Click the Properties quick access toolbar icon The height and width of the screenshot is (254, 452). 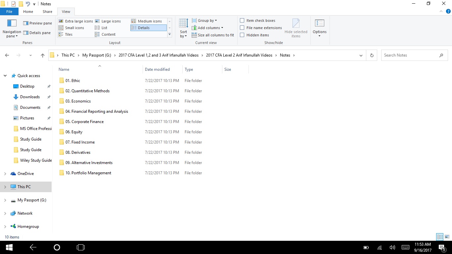coord(14,4)
